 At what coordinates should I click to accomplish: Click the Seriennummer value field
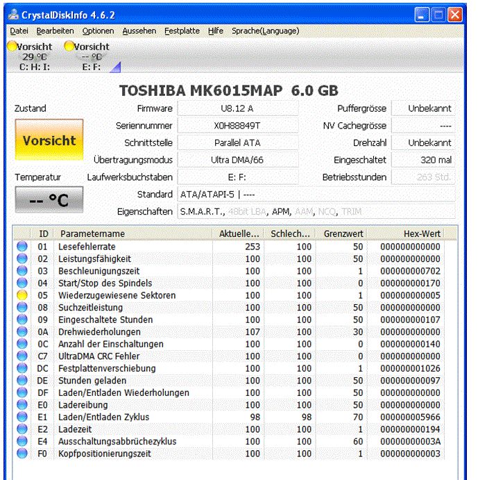point(237,126)
